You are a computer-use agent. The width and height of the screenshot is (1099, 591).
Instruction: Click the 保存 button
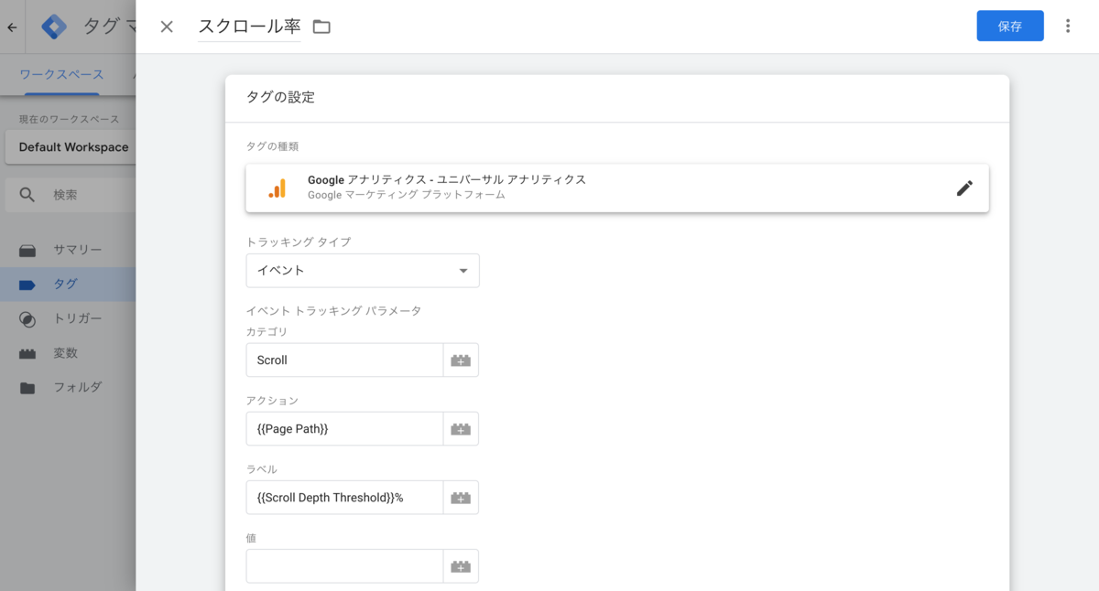1010,26
